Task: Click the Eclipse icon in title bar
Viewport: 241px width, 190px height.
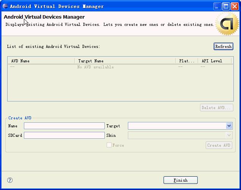Action: click(5, 6)
